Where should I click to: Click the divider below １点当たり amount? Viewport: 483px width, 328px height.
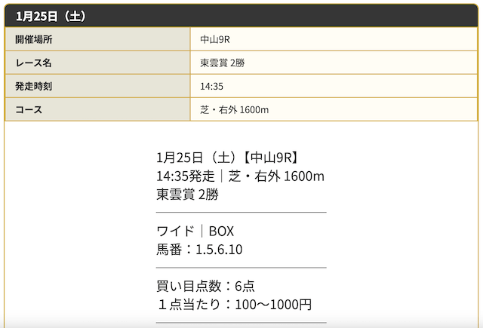pos(241,323)
